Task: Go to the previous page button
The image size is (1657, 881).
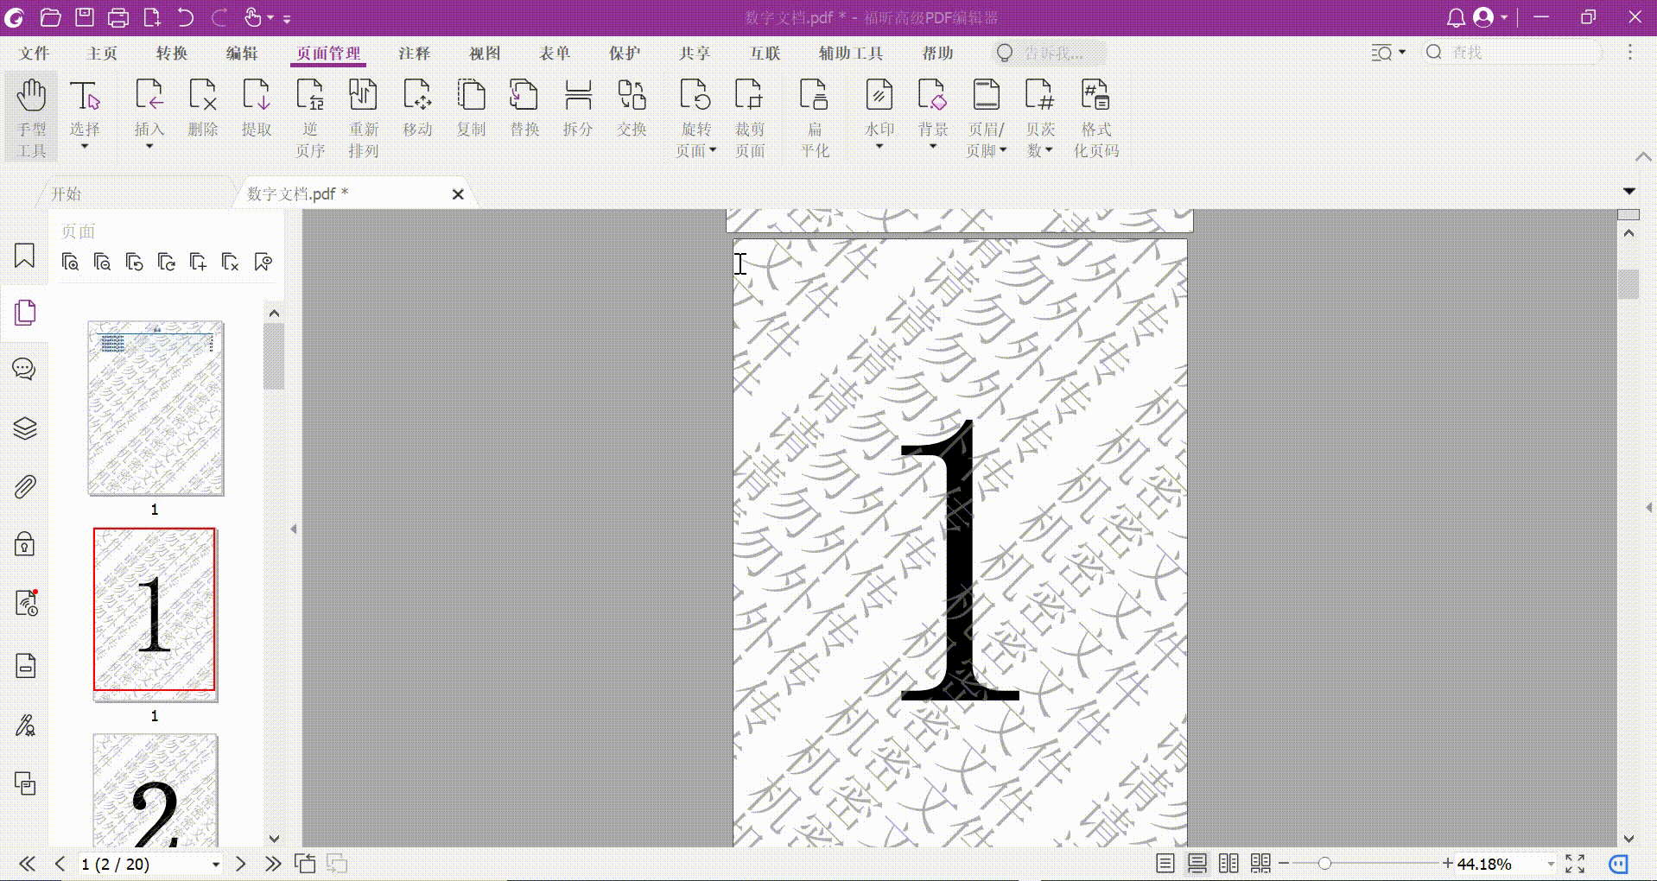Action: pyautogui.click(x=60, y=864)
